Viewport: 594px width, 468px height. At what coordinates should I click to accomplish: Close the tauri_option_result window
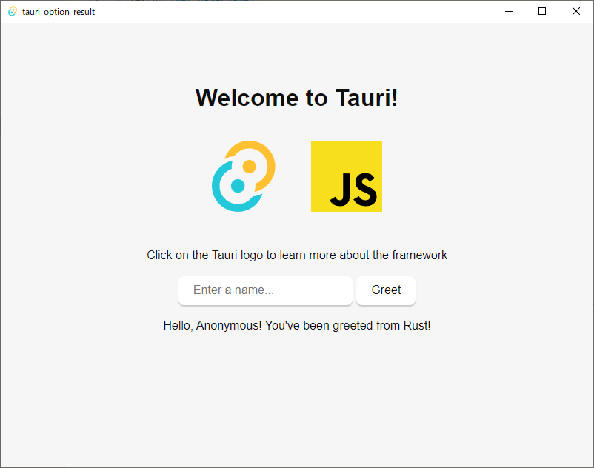(x=575, y=12)
